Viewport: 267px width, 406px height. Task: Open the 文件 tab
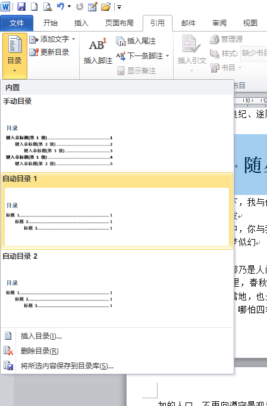17,23
